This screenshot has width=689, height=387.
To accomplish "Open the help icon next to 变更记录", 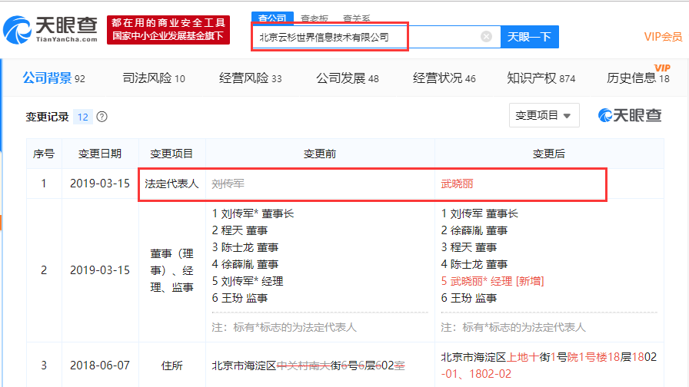I will point(102,117).
